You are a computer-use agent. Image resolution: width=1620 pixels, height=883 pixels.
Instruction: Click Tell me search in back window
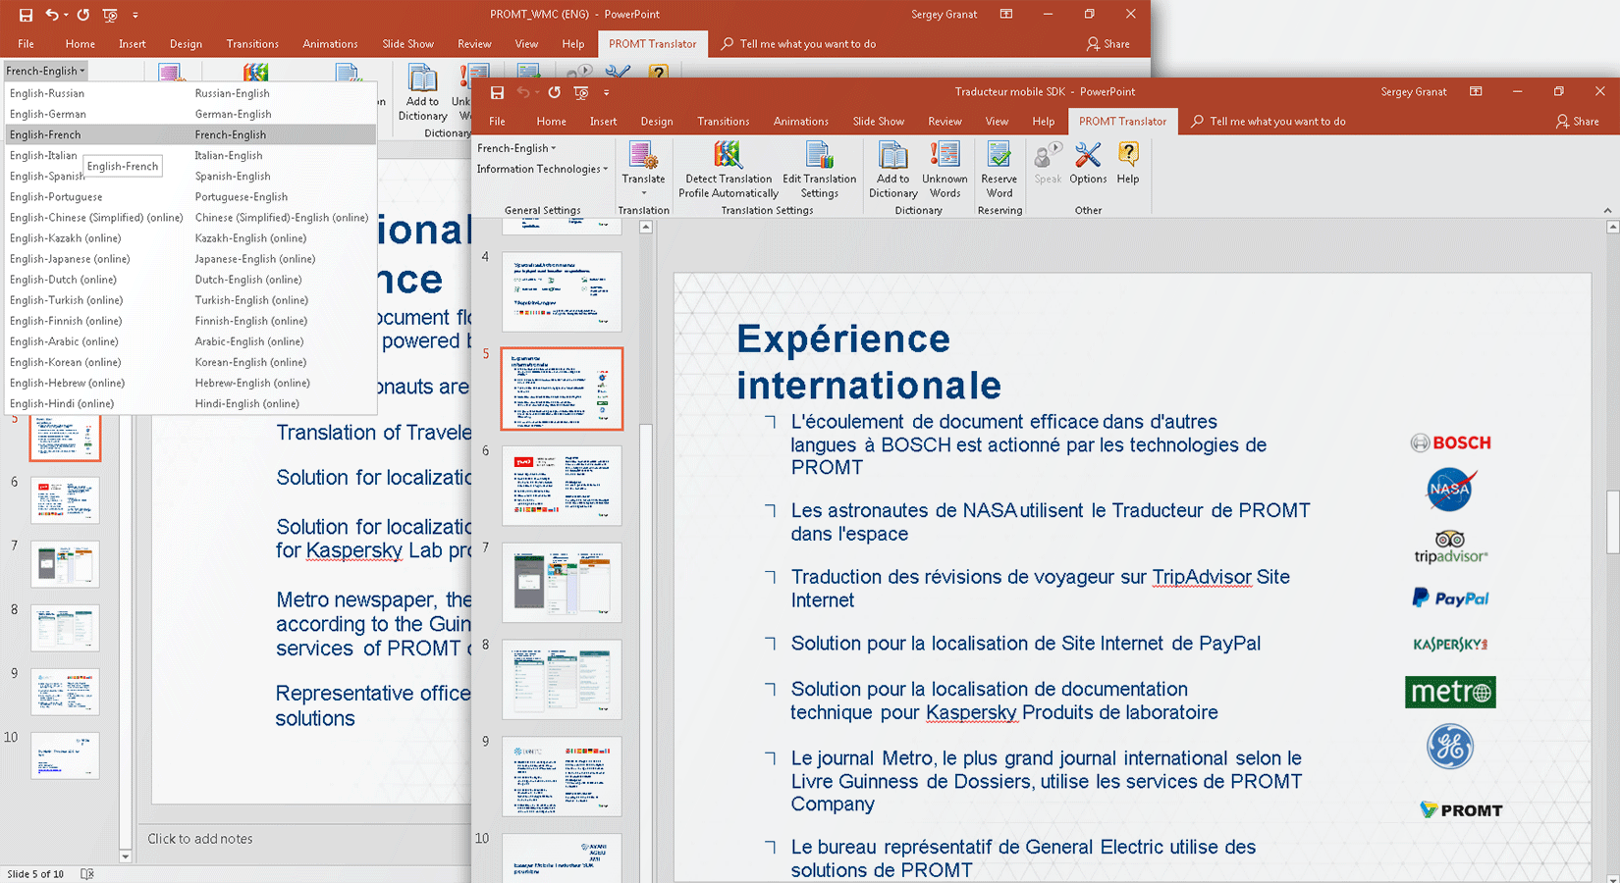pyautogui.click(x=798, y=44)
